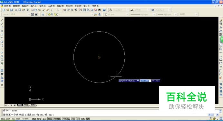Open the 绘图 (Draw) menu
Screen dimensions: 223x121
pos(60,6)
